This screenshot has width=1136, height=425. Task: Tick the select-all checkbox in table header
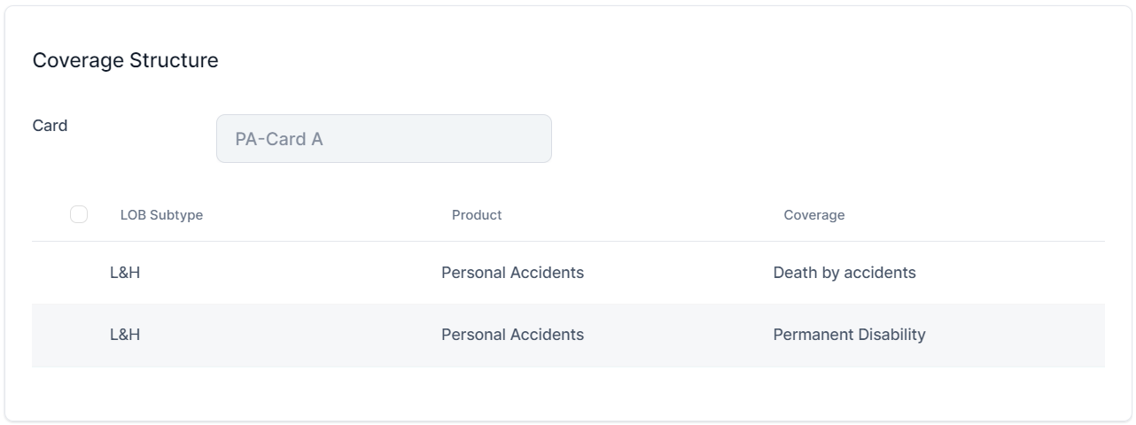(79, 214)
